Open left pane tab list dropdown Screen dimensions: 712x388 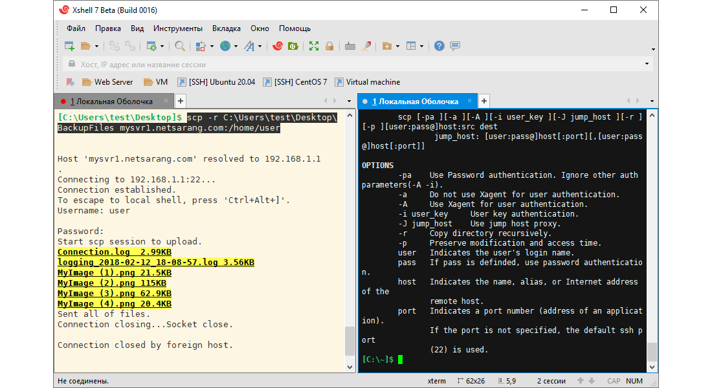pyautogui.click(x=349, y=101)
